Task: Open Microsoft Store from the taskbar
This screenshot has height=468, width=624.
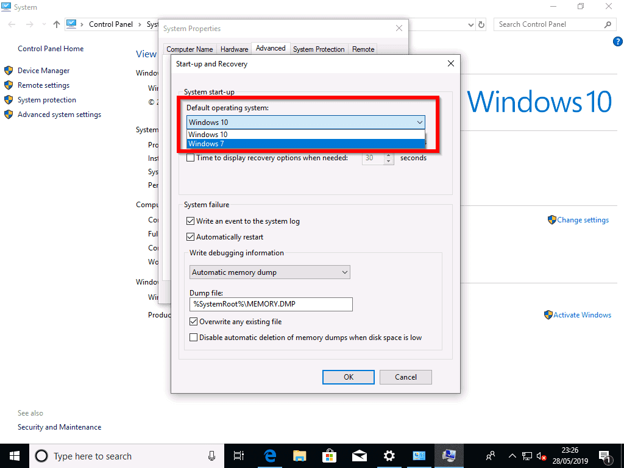Action: point(330,456)
